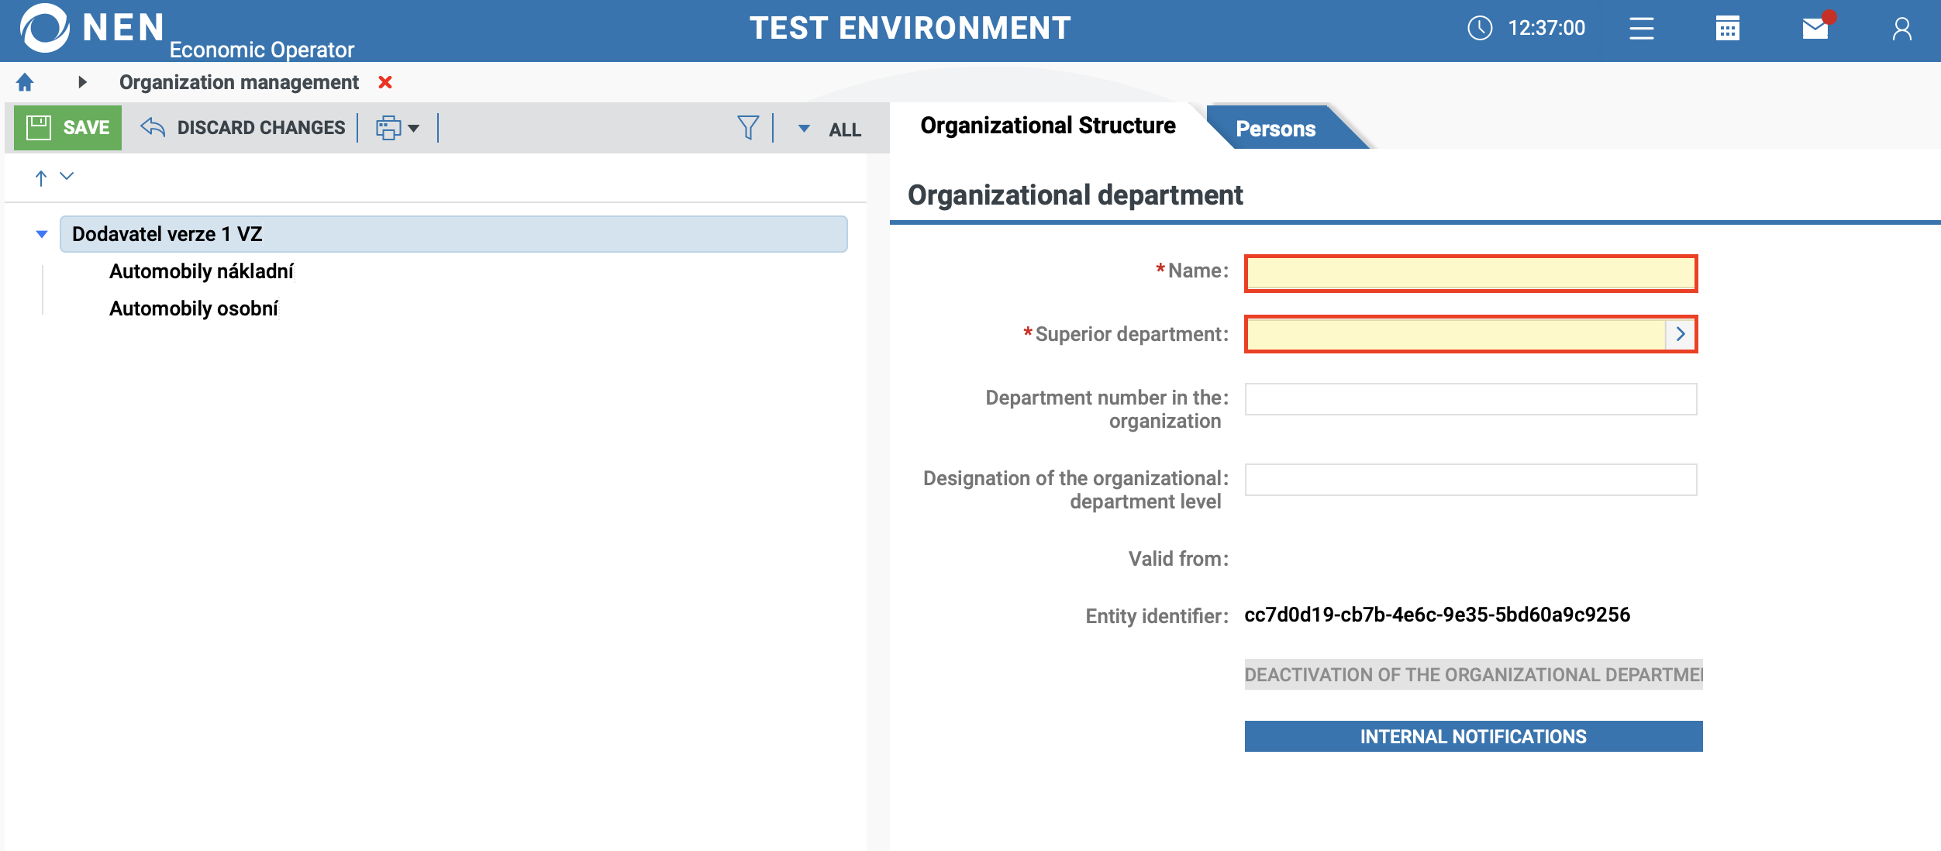Click the filter funnel icon
1941x851 pixels.
point(747,128)
